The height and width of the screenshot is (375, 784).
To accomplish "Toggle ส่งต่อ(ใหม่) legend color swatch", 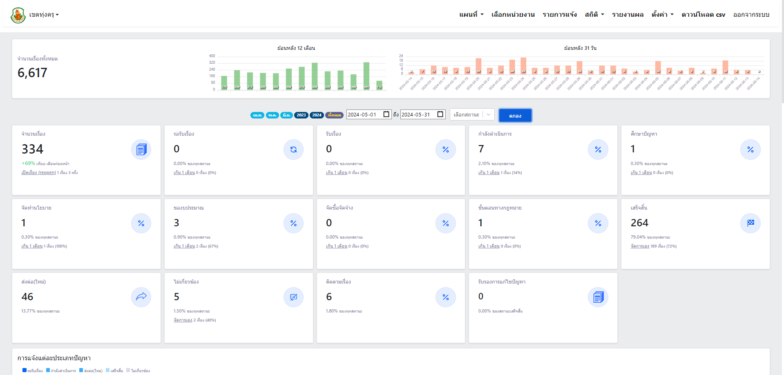I will [81, 371].
